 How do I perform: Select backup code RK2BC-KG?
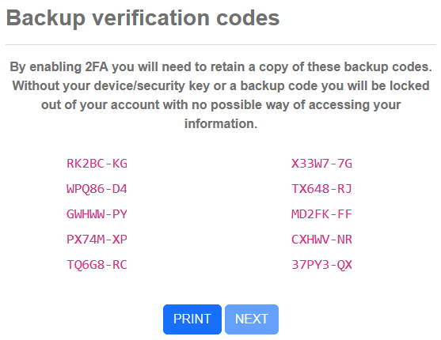point(97,164)
